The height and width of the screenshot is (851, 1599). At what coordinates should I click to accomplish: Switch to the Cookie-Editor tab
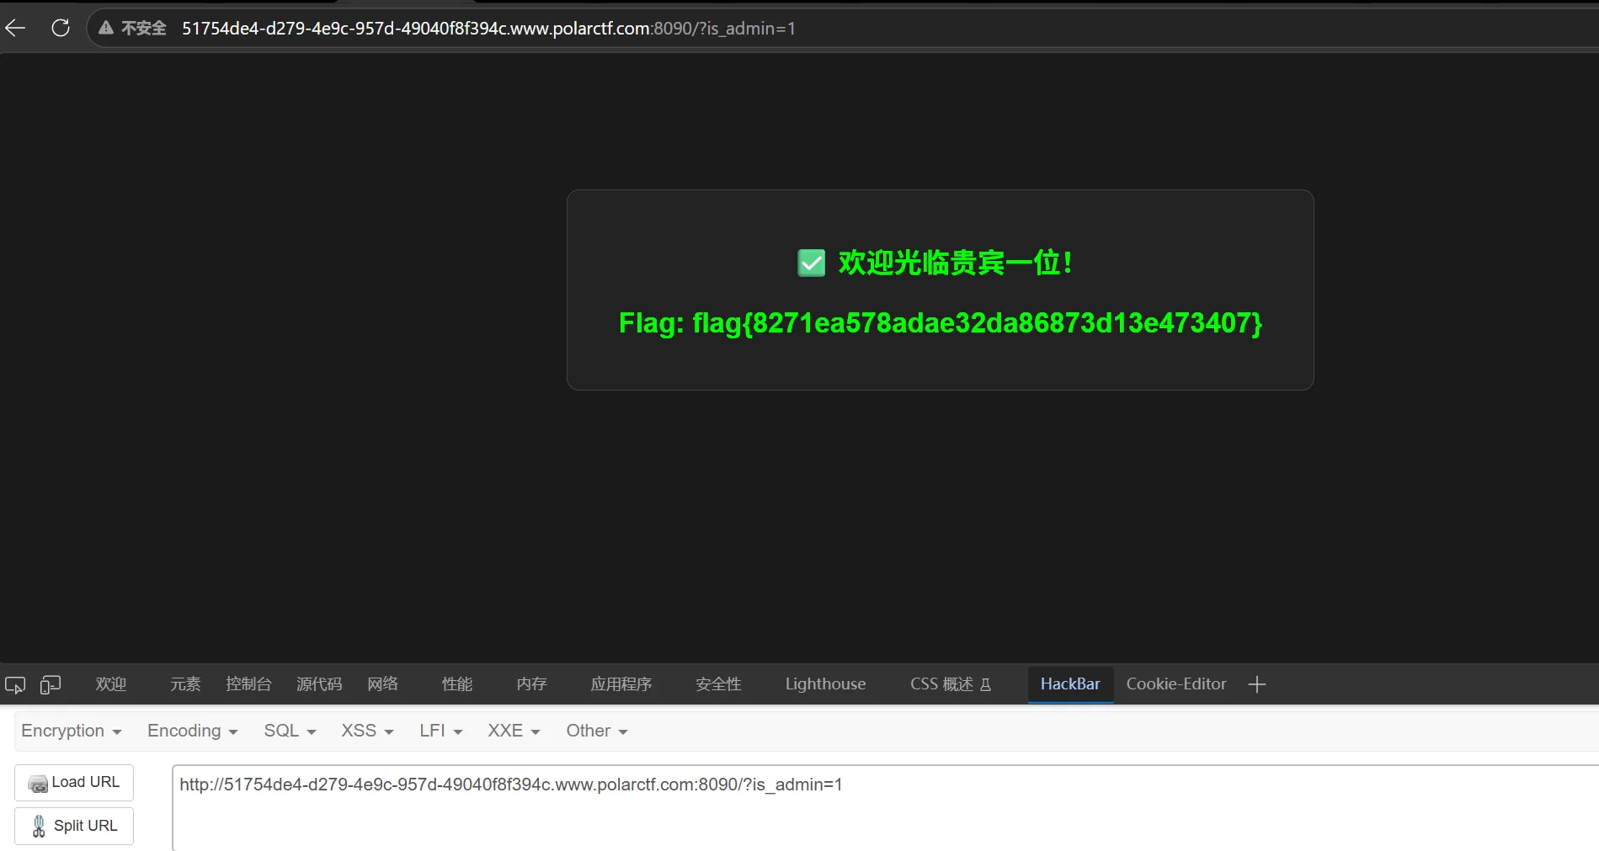pyautogui.click(x=1176, y=684)
